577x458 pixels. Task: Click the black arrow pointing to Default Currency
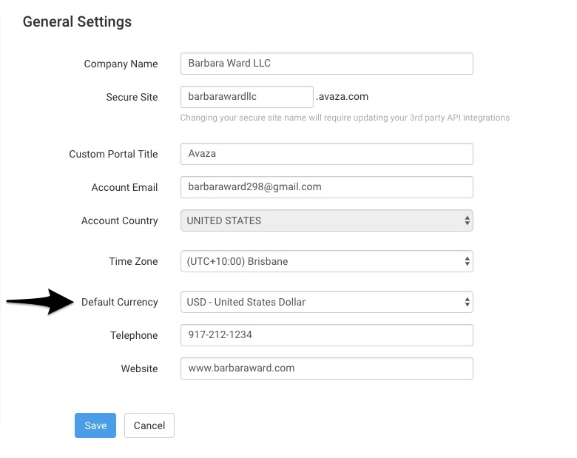[41, 302]
